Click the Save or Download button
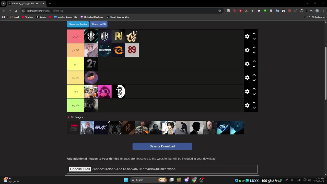 click(x=162, y=146)
